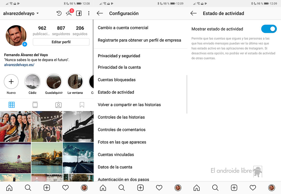Viewport: 281px width, 194px height.
Task: Open Controles de comentarios option
Action: [x=122, y=130]
